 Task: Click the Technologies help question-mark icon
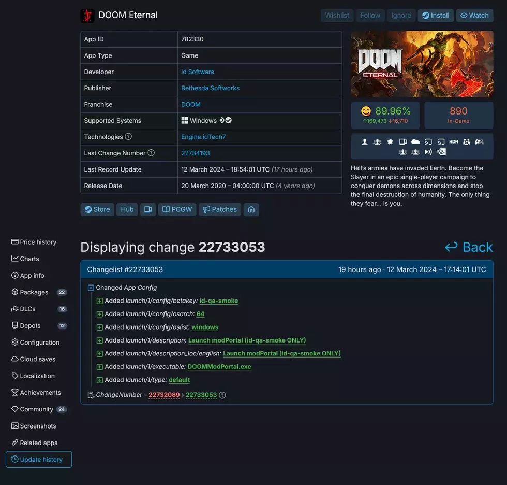128,137
